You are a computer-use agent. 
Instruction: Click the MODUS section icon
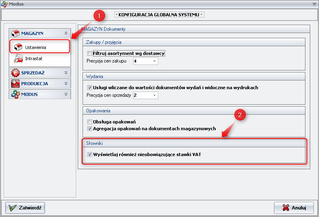(16, 94)
